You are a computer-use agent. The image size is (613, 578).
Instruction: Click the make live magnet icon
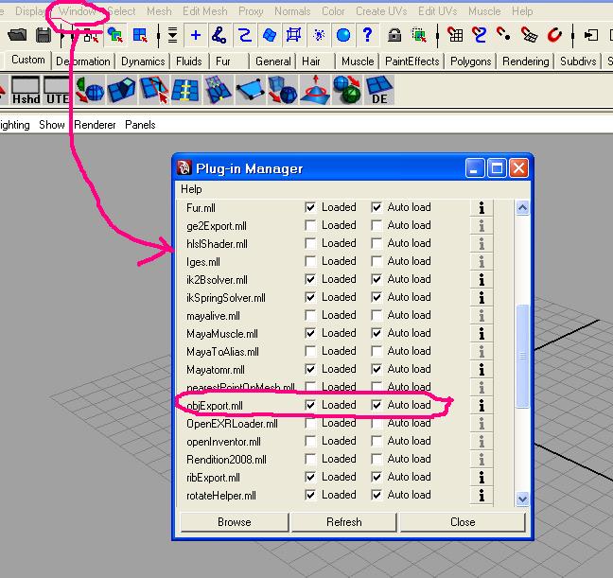[554, 35]
